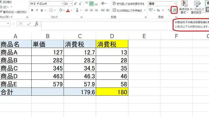Select the cell containing 商品C
209x117 pixels.
click(x=16, y=68)
